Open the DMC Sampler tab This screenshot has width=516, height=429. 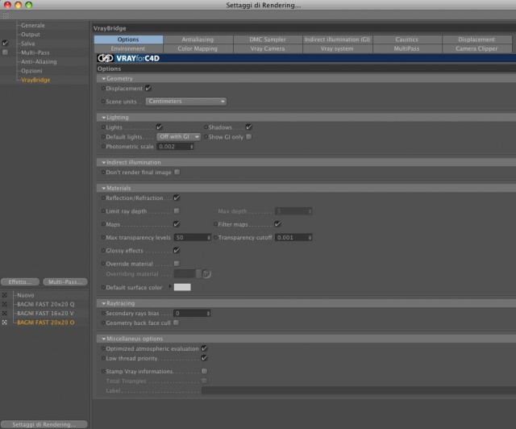268,40
